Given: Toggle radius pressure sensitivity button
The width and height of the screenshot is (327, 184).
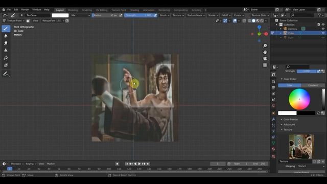Looking at the screenshot, I should point(121,15).
